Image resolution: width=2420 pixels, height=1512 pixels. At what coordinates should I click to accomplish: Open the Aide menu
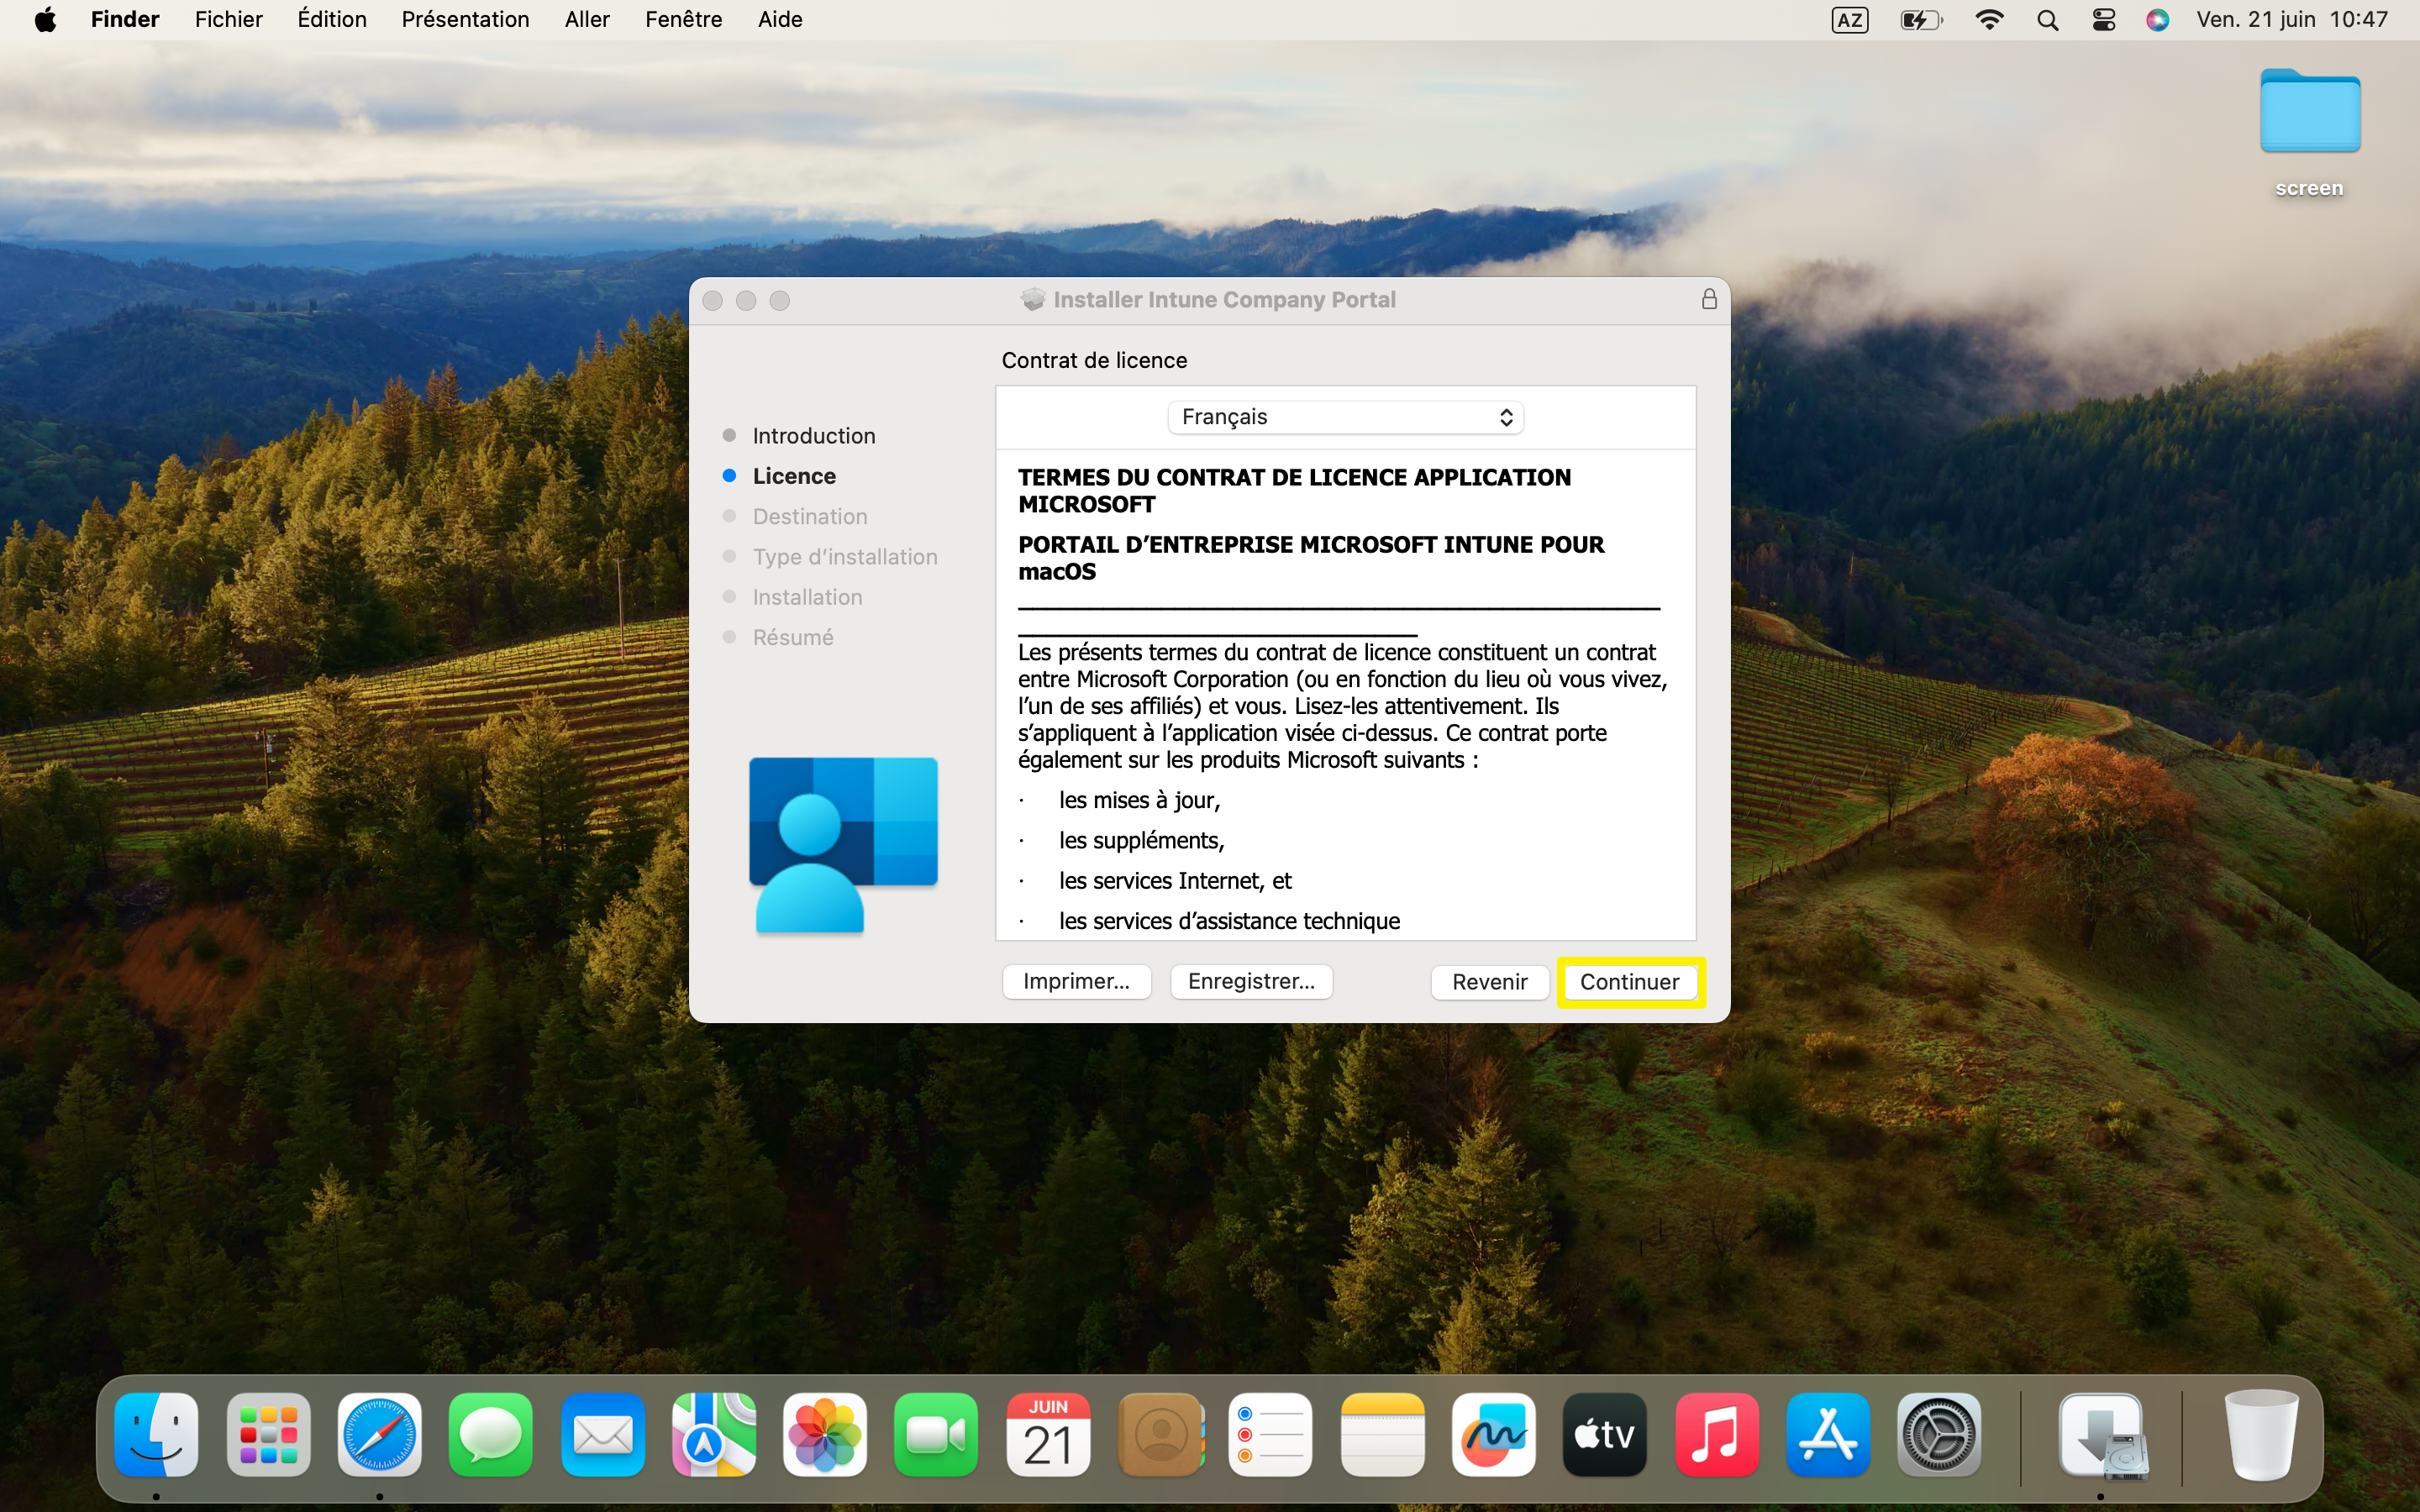(x=780, y=20)
